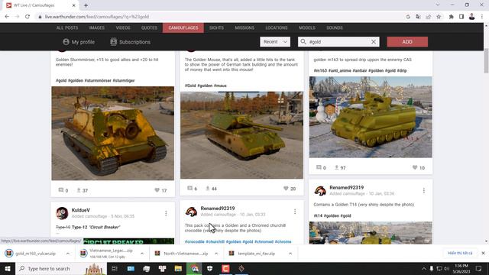Open the SIGHTS tab
Viewport: 489px width, 275px height.
pos(216,27)
